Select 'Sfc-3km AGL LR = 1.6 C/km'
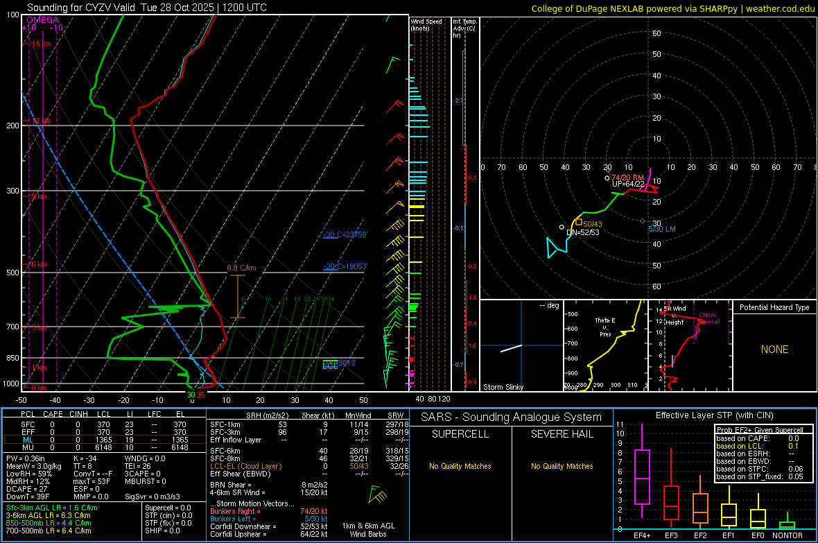 pos(52,508)
